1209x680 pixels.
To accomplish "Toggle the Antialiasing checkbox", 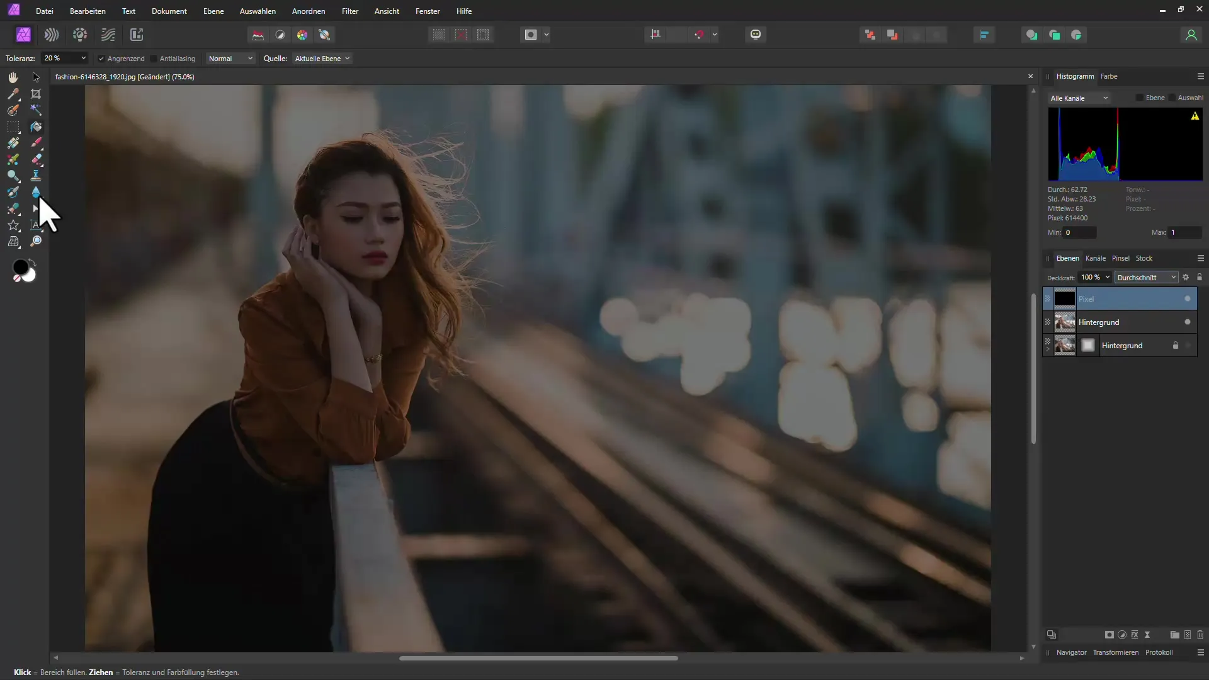I will coord(154,59).
